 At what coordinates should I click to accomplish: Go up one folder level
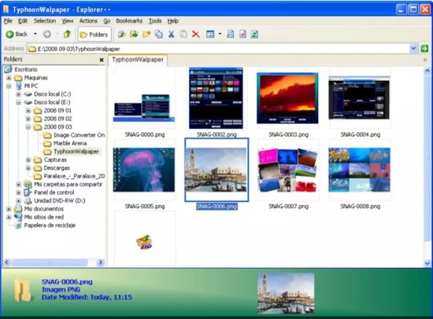67,35
